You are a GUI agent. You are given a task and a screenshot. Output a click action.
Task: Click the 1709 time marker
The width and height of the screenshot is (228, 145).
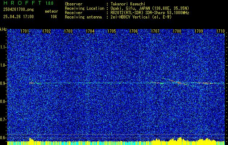click(x=199, y=31)
